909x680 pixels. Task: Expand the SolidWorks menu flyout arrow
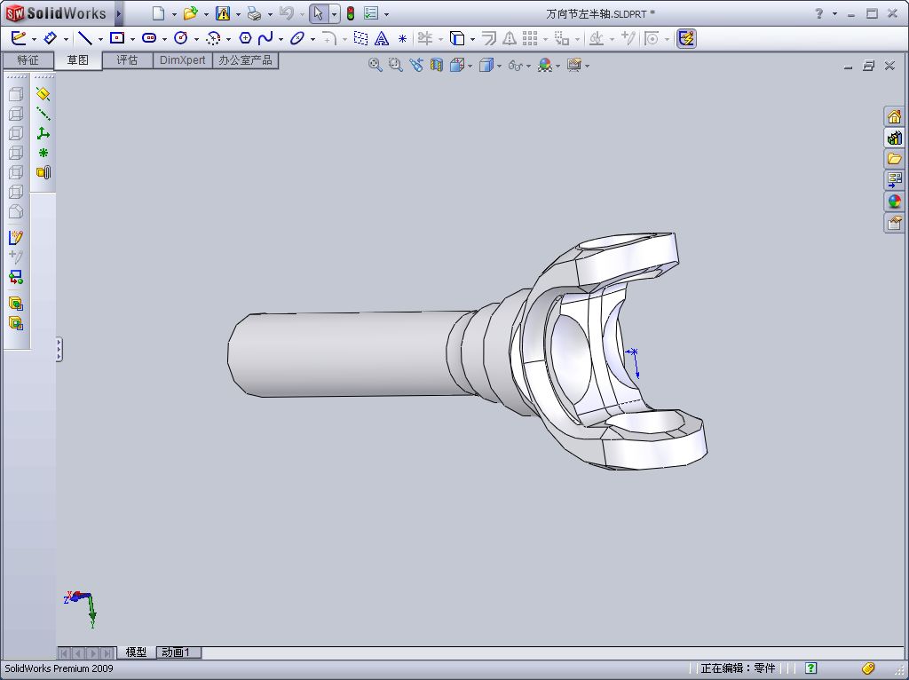(x=119, y=13)
